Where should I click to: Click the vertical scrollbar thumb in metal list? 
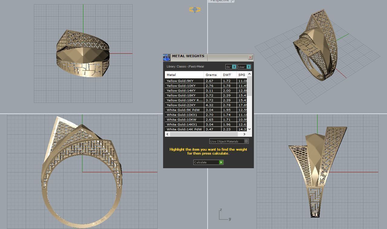249,85
